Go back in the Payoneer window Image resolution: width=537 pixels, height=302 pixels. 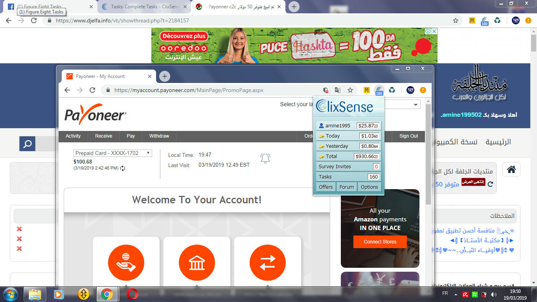(67, 90)
